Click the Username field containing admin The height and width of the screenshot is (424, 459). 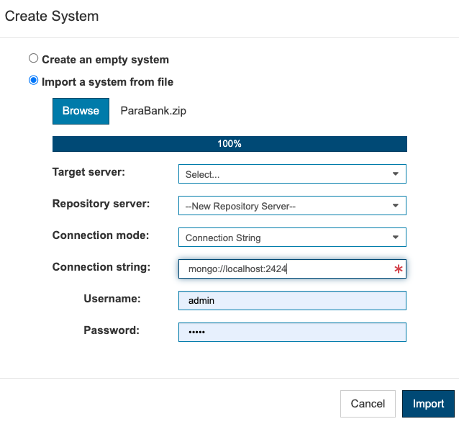pyautogui.click(x=292, y=300)
